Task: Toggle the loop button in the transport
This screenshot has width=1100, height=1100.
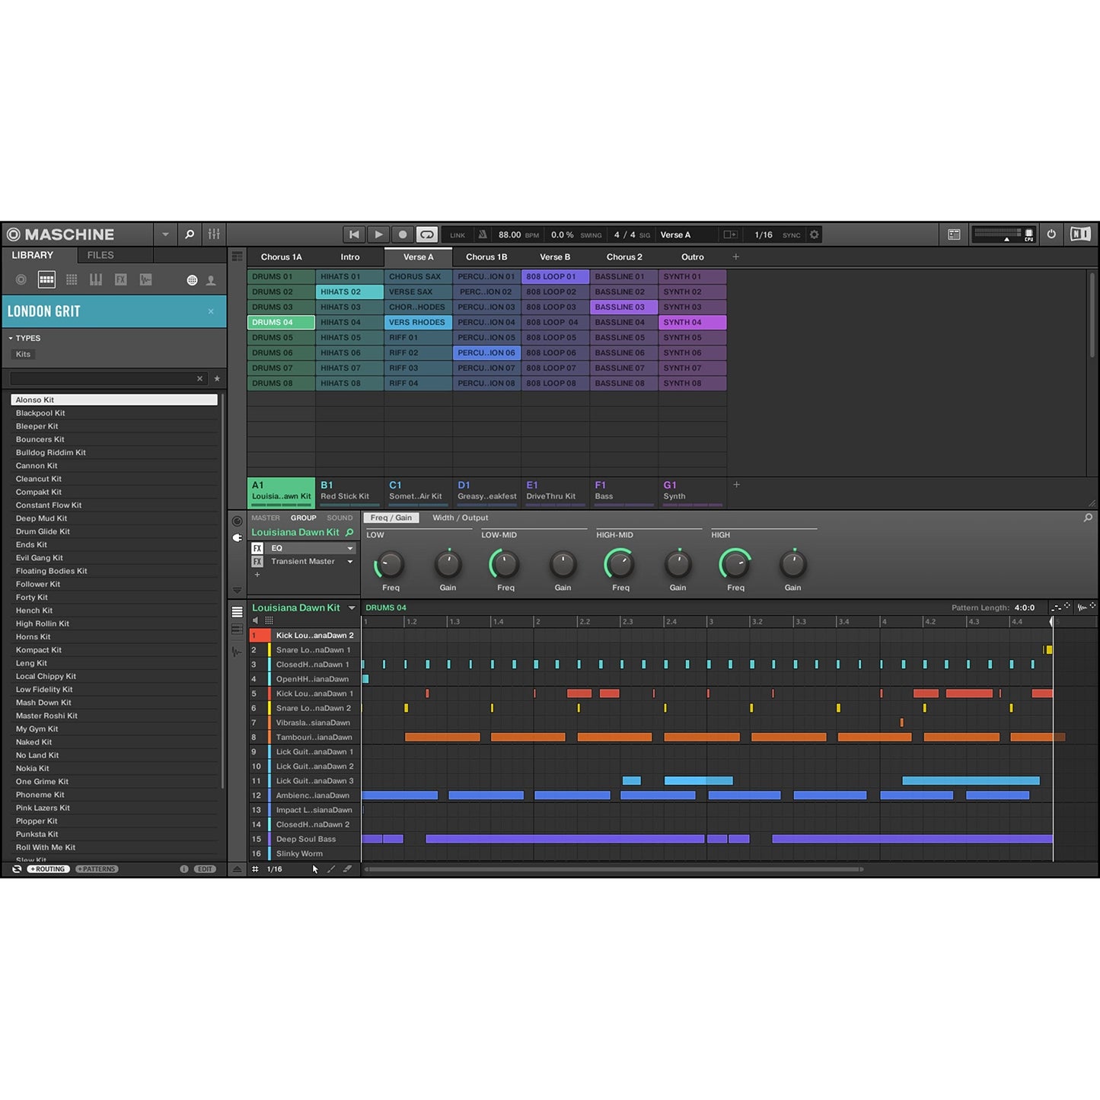Action: (x=427, y=234)
